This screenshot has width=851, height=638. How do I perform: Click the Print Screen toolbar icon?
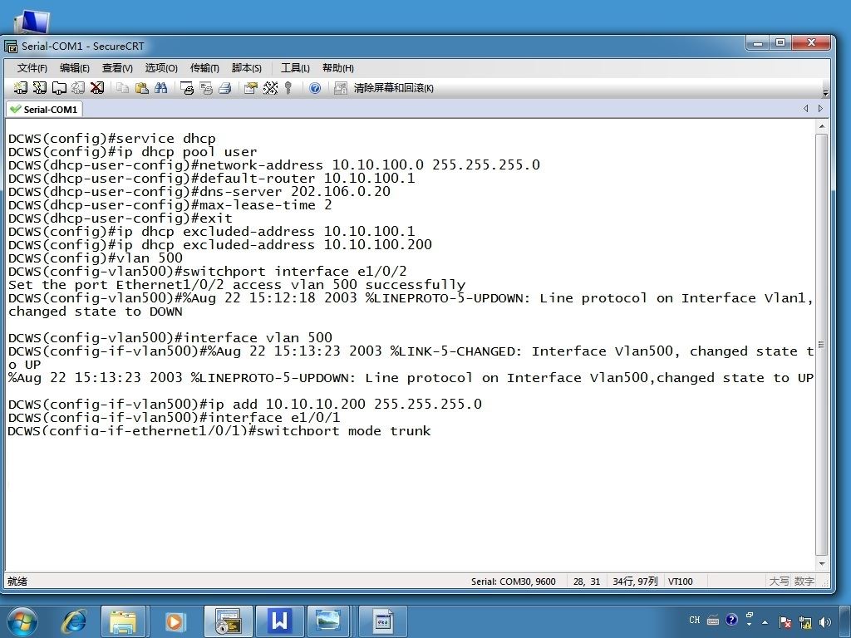(187, 88)
